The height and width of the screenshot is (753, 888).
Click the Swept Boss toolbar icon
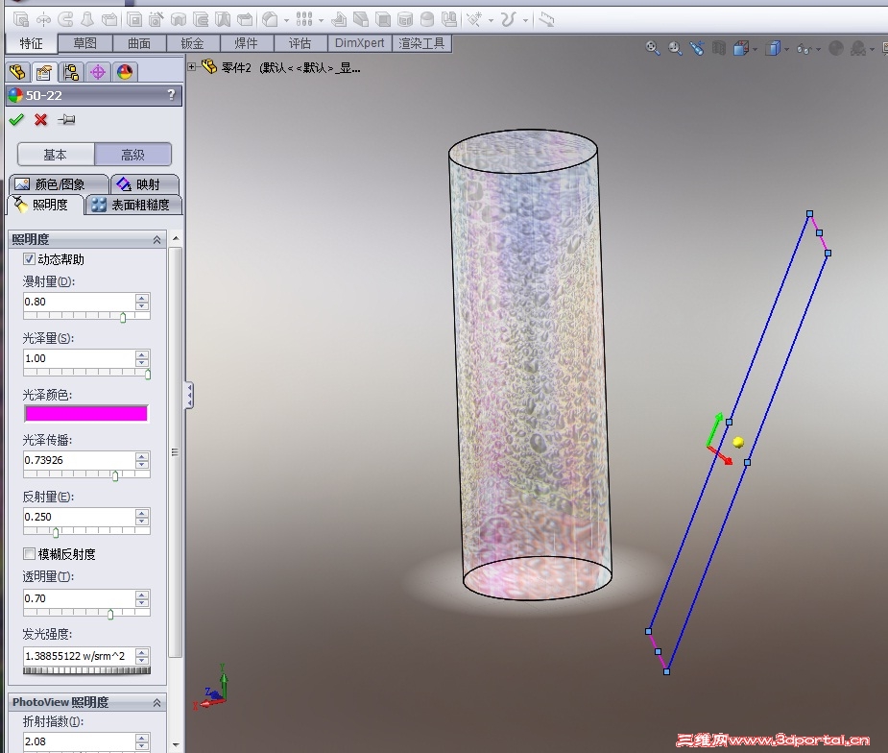tap(65, 20)
